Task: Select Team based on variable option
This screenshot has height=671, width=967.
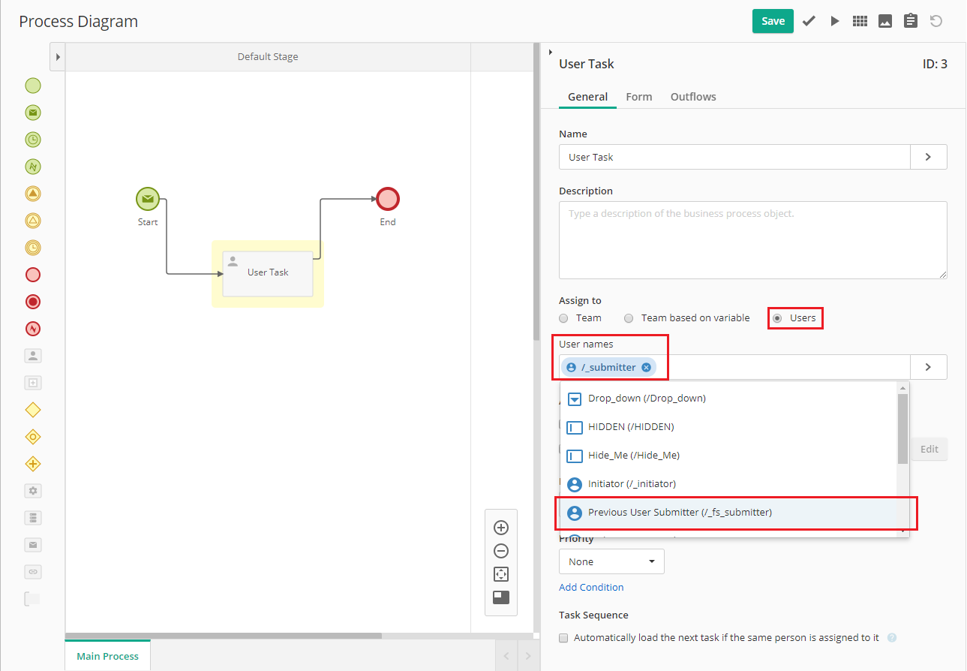Action: pos(629,318)
